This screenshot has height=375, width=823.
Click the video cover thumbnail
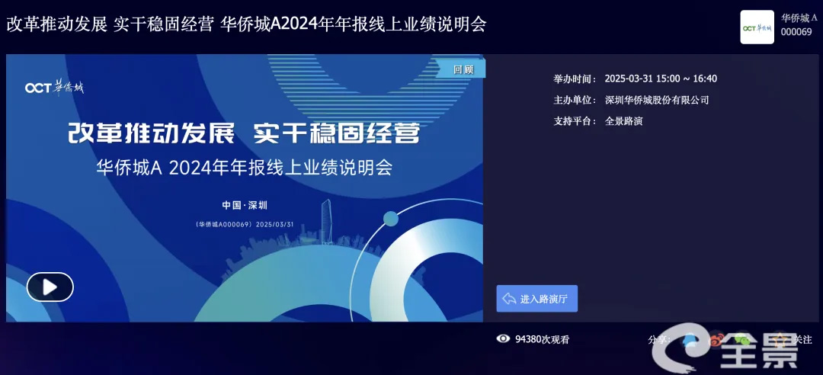click(245, 188)
